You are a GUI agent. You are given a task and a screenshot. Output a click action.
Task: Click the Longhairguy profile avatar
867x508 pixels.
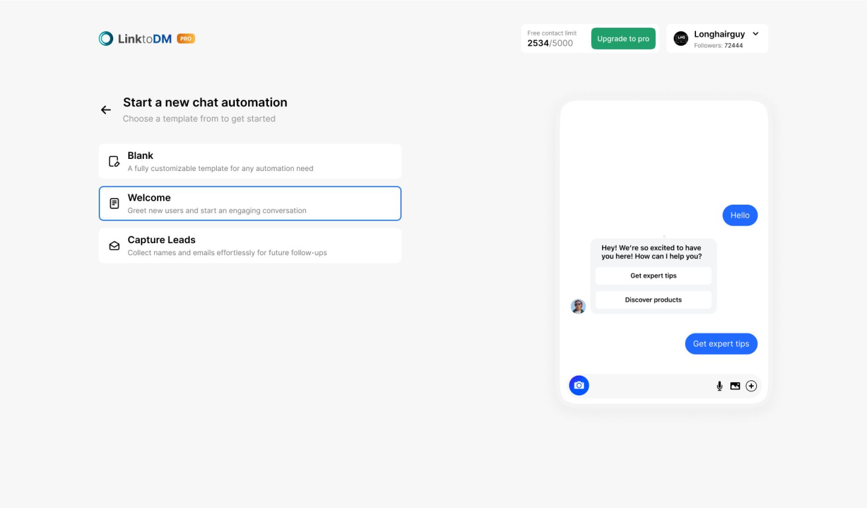(x=681, y=39)
